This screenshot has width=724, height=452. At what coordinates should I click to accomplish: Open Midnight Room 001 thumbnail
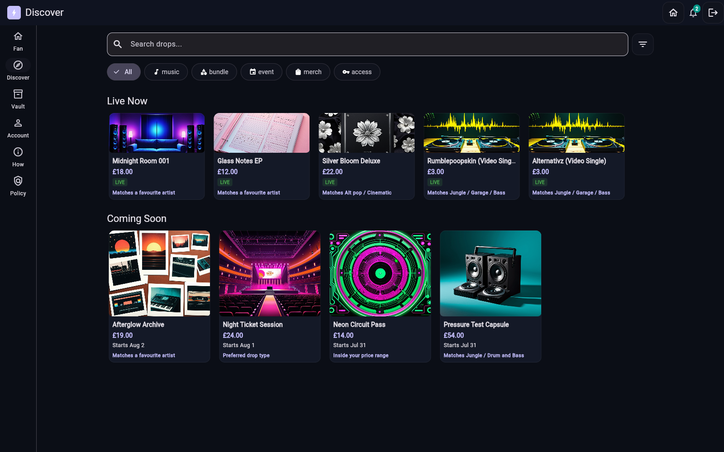157,133
